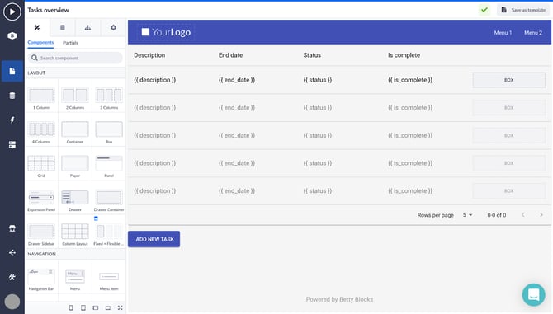The image size is (553, 314).
Task: Open the Rows per page dropdown
Action: [x=467, y=215]
